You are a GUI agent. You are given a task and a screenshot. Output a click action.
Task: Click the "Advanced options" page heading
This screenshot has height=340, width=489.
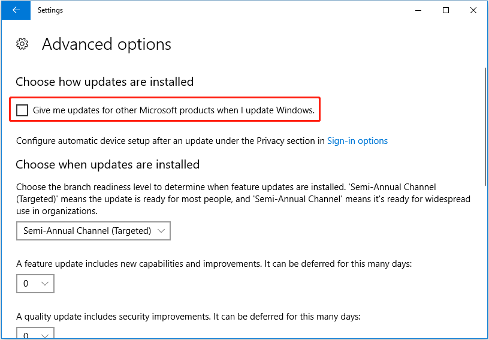[x=107, y=44]
